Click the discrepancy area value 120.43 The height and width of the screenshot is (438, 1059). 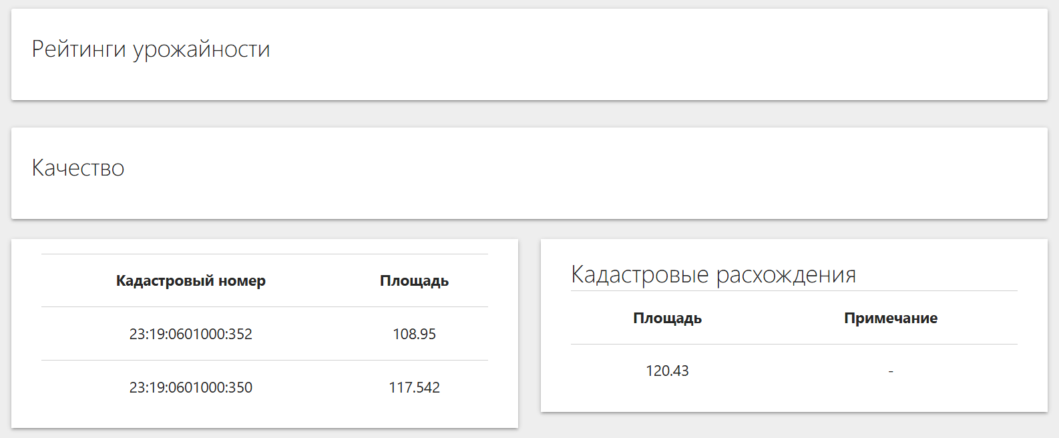pos(667,371)
